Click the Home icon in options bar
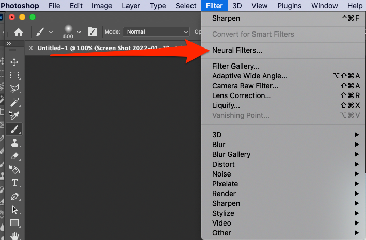Viewport: 366px width, 240px height. (19, 32)
